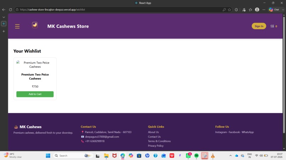The height and width of the screenshot is (160, 286).
Task: Open the About Us footer link
Action: click(153, 132)
